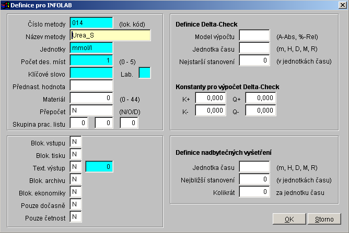Toggle the Pouze četnost N field
This screenshot has height=233, width=349.
pos(76,216)
